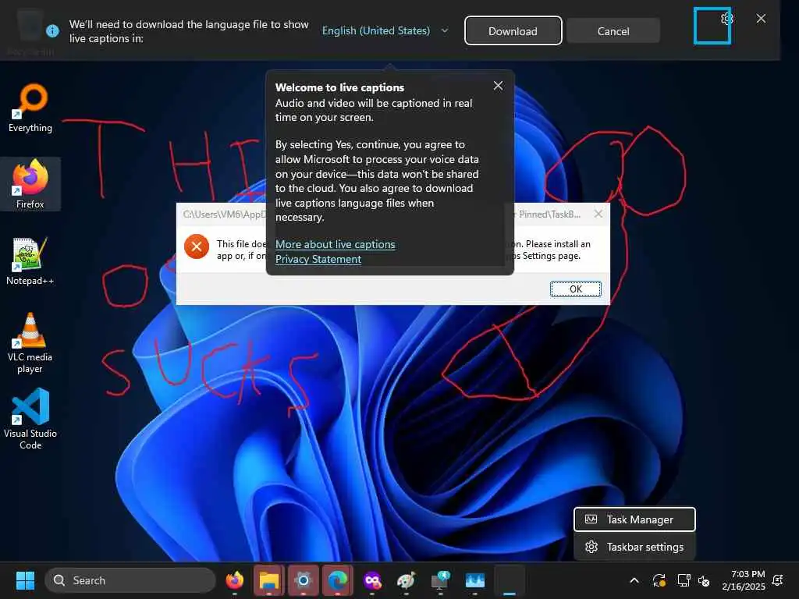Open the Paint palette app on the taskbar
The width and height of the screenshot is (799, 599).
click(406, 580)
